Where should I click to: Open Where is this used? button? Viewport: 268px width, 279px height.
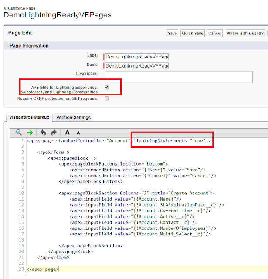coord(245,33)
